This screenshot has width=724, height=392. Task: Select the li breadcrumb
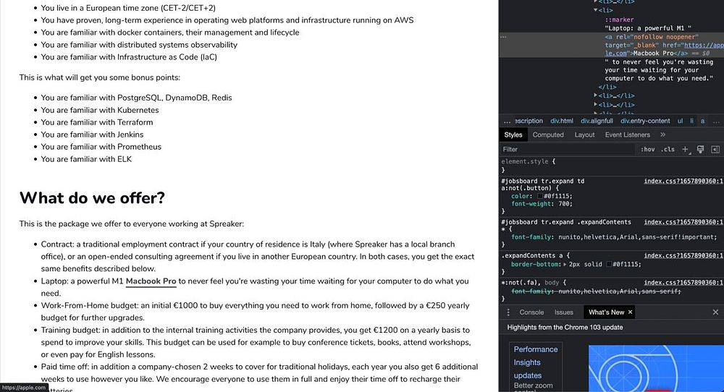tap(691, 121)
